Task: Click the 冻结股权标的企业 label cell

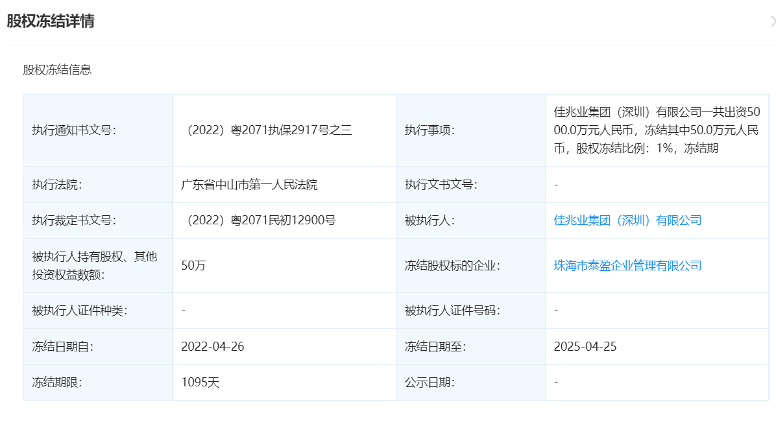Action: [x=452, y=265]
